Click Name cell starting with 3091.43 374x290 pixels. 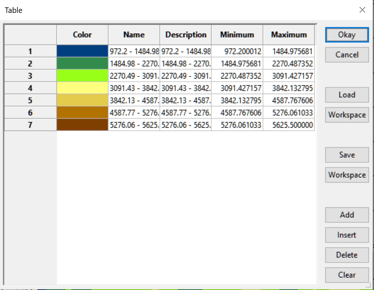(134, 88)
